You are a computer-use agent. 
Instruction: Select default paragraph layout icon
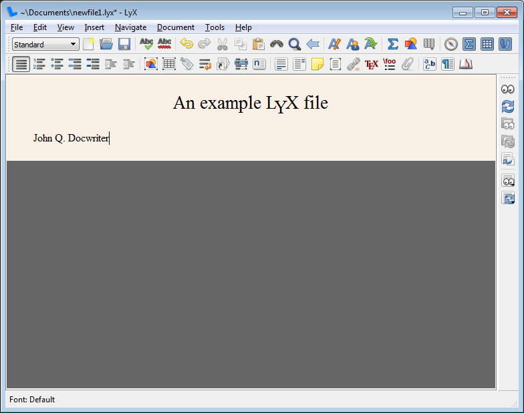click(21, 64)
